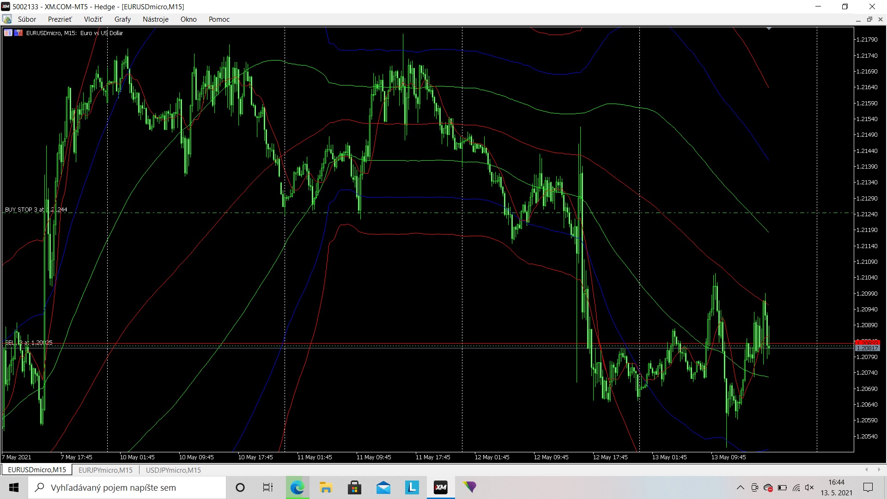Click the 13 May 09:45 time label
Image resolution: width=887 pixels, height=499 pixels.
pyautogui.click(x=729, y=457)
